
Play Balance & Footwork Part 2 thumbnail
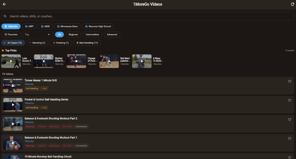13,124
